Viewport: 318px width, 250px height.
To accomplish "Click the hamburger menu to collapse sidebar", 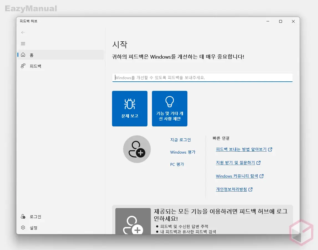I will tap(23, 44).
